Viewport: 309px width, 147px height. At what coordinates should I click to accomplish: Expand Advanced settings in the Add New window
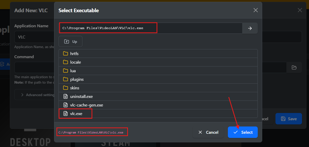click(35, 95)
